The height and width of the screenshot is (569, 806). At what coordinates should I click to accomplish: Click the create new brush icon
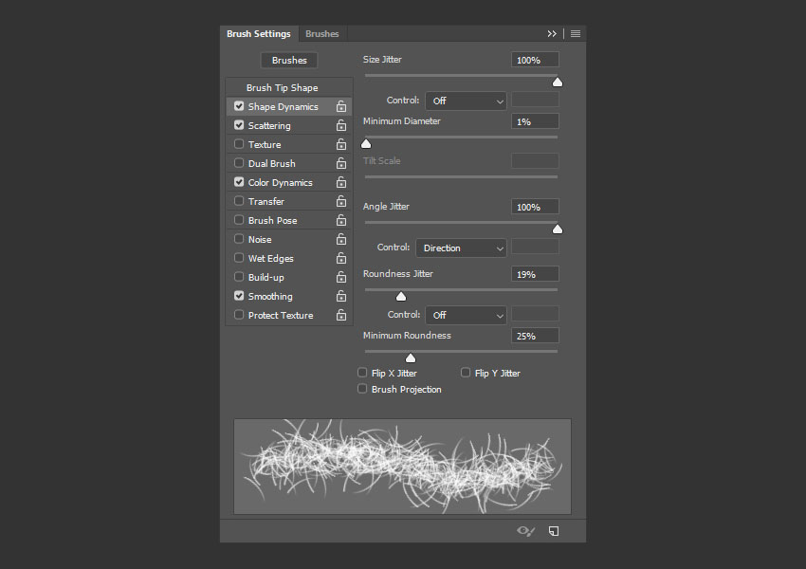pos(554,531)
